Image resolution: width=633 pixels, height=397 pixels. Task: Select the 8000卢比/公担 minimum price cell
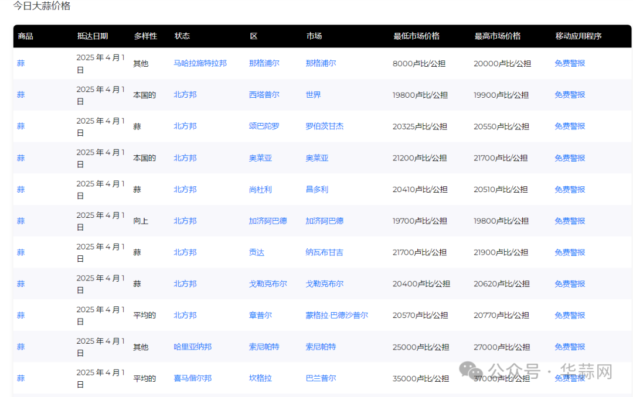click(419, 64)
